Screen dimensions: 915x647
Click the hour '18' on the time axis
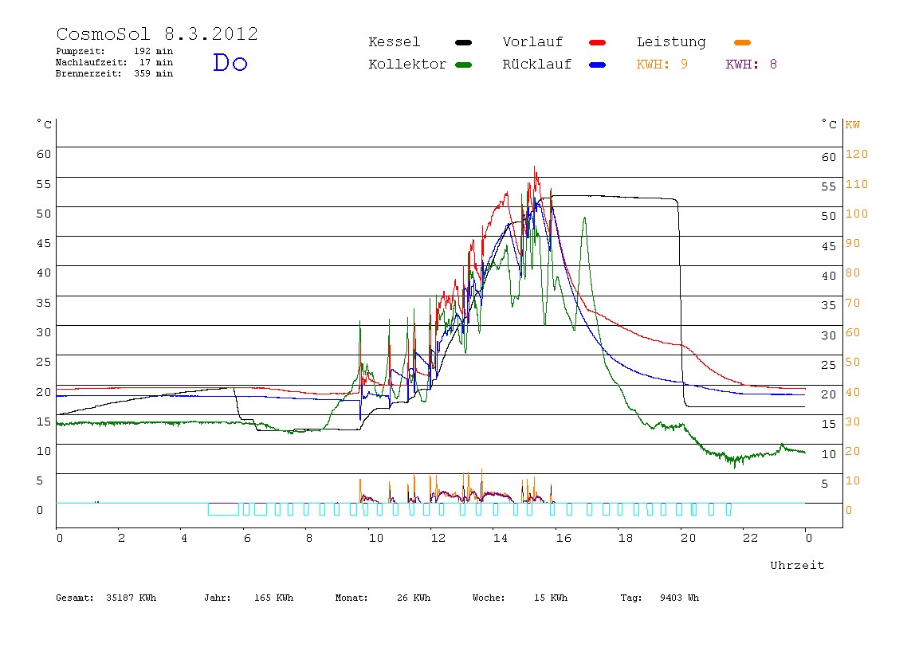(626, 538)
